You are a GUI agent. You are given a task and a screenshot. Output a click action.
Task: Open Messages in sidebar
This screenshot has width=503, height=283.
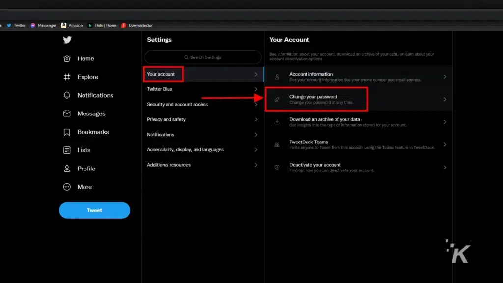pyautogui.click(x=91, y=113)
